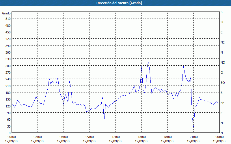Click the 300 value on the y-axis
Screen dimensions: 231x144
click(x=8, y=66)
